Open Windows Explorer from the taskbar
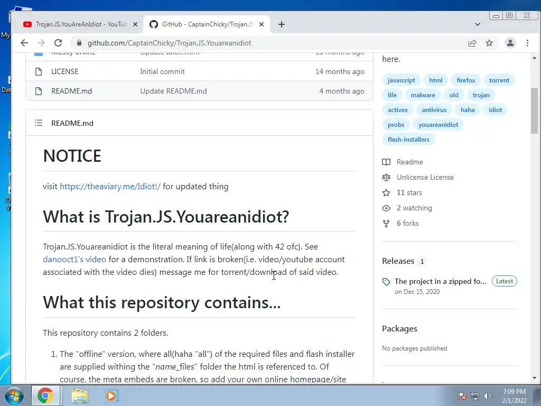 tap(80, 396)
